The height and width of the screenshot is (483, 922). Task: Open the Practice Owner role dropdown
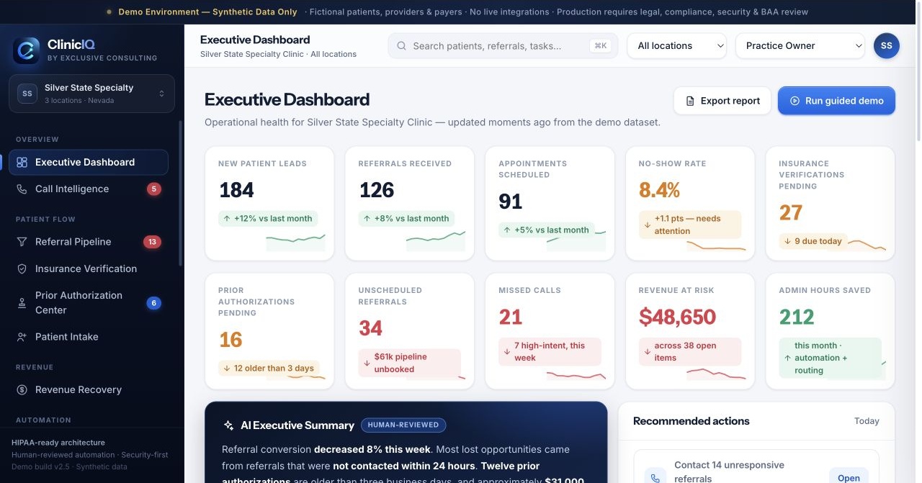coord(800,45)
